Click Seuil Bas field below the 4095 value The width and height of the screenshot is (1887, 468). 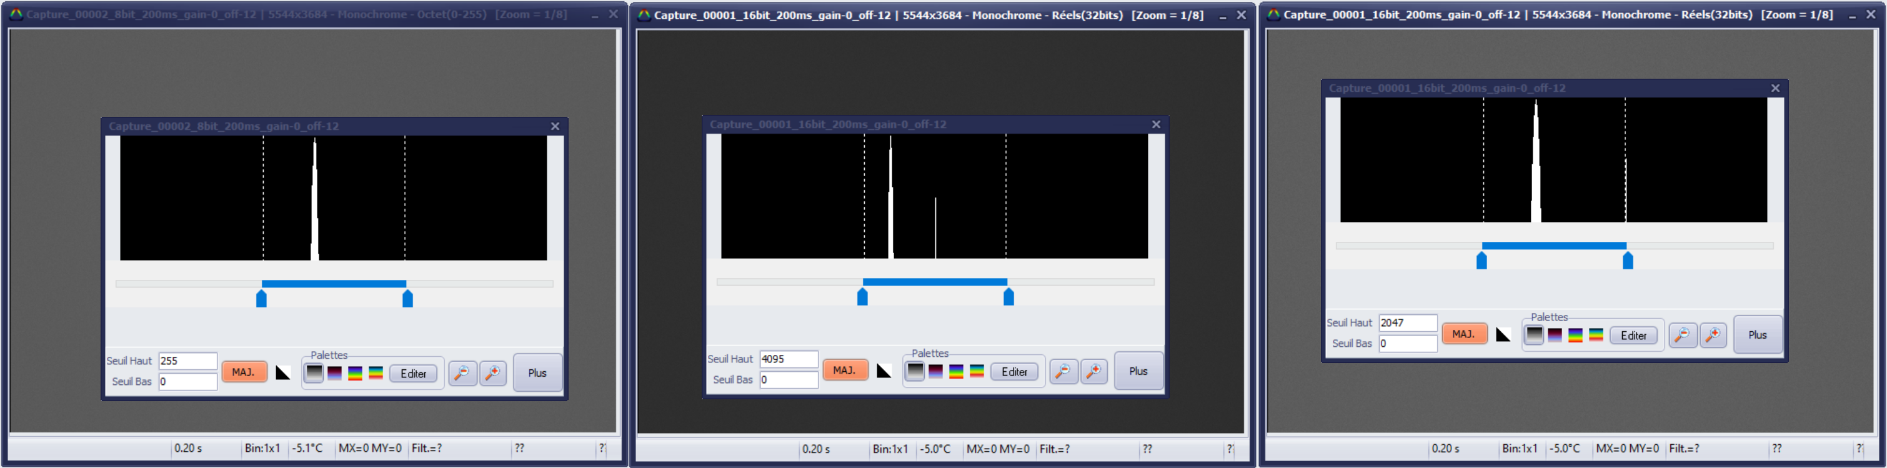click(x=788, y=380)
